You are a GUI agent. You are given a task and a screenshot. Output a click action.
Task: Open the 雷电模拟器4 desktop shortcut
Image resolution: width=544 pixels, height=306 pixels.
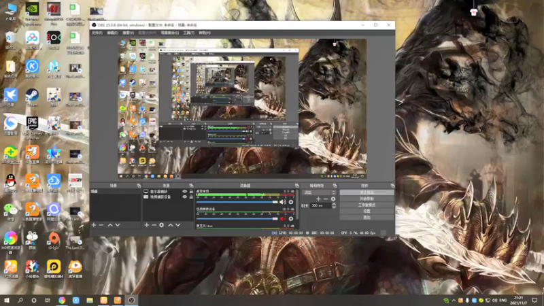(54, 269)
